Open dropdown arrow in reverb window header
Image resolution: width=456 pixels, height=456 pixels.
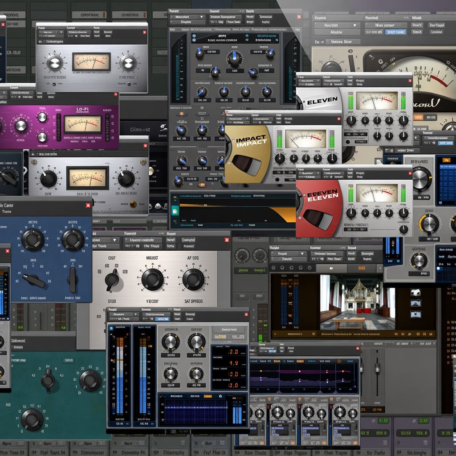(x=302, y=253)
